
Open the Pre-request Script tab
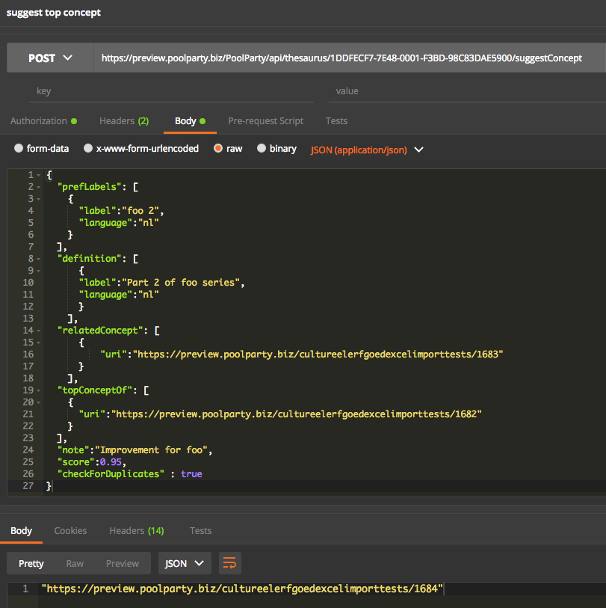tap(265, 121)
